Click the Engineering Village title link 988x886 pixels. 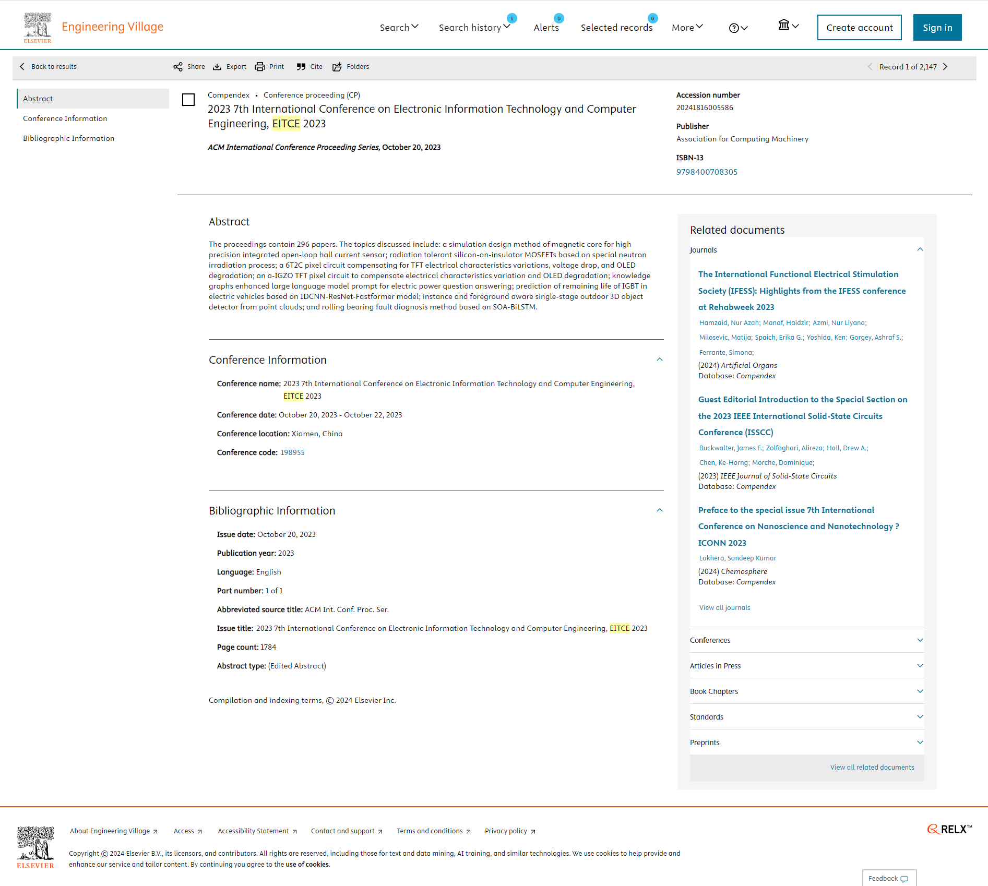tap(112, 27)
